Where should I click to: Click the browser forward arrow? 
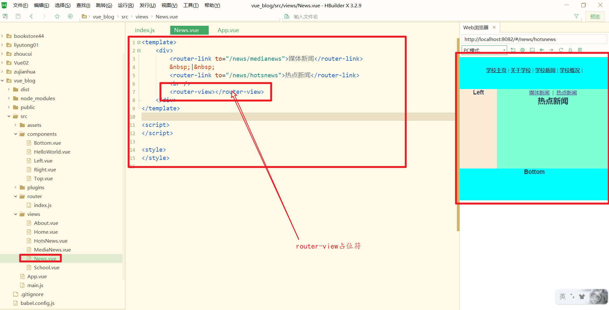(x=551, y=50)
